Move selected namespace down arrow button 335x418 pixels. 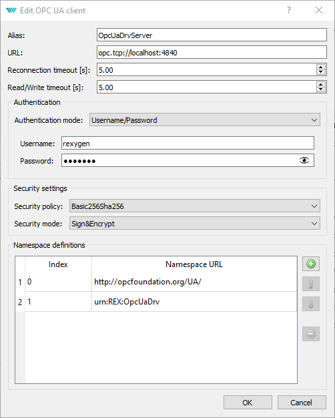point(311,304)
